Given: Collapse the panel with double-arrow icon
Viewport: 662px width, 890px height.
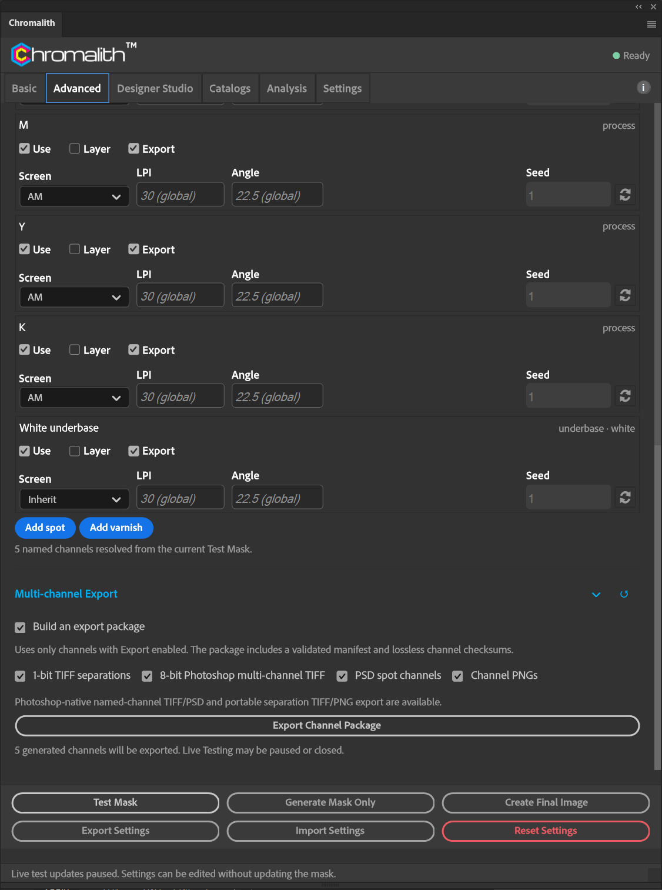Looking at the screenshot, I should click(638, 7).
